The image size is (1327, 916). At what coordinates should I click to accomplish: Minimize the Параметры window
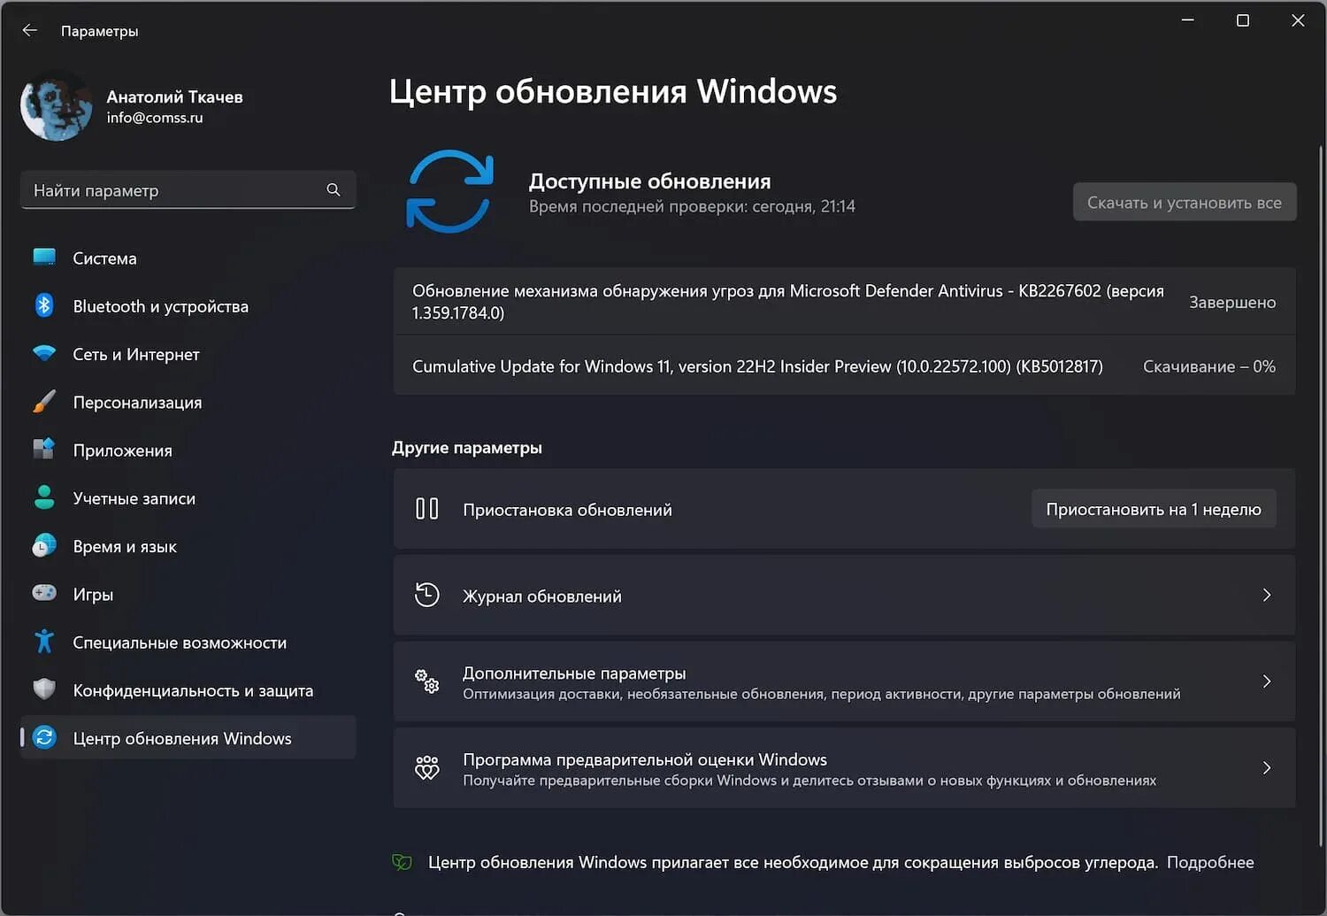pyautogui.click(x=1187, y=20)
